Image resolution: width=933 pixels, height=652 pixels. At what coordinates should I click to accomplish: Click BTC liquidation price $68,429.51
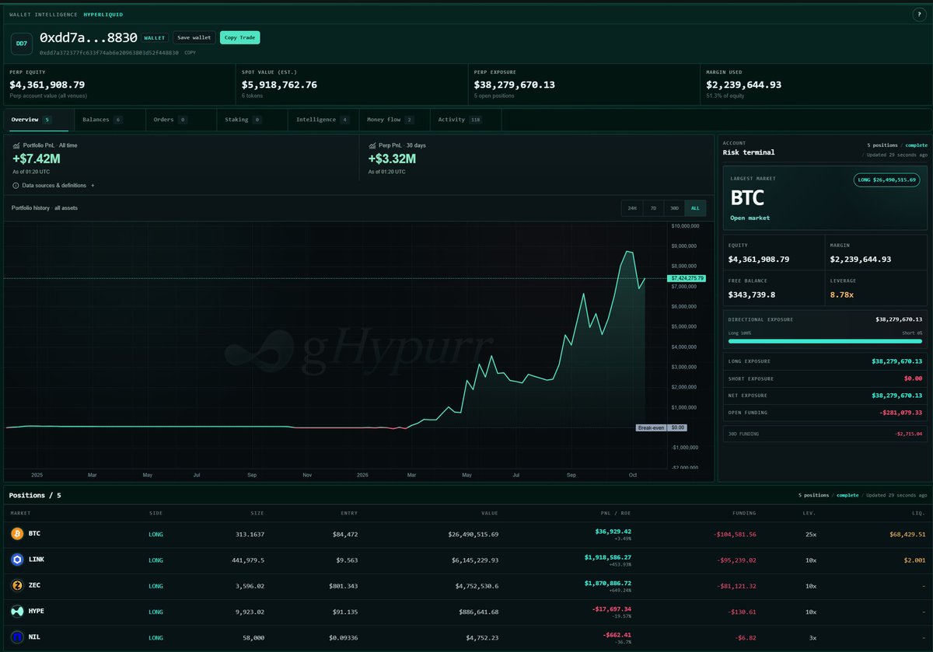tap(908, 535)
